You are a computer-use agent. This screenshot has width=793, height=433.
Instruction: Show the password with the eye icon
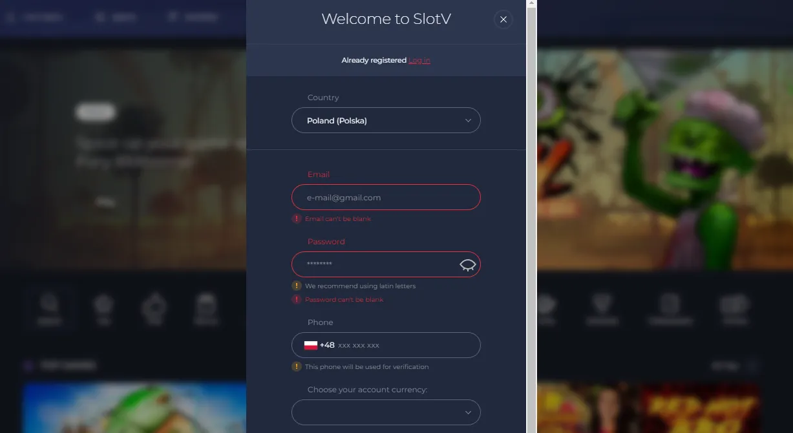(x=468, y=265)
